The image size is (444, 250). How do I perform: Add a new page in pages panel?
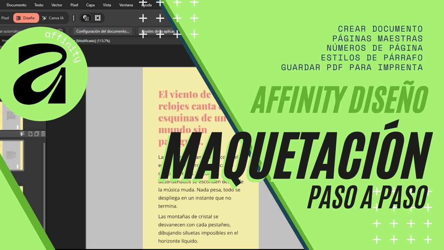click(31, 134)
